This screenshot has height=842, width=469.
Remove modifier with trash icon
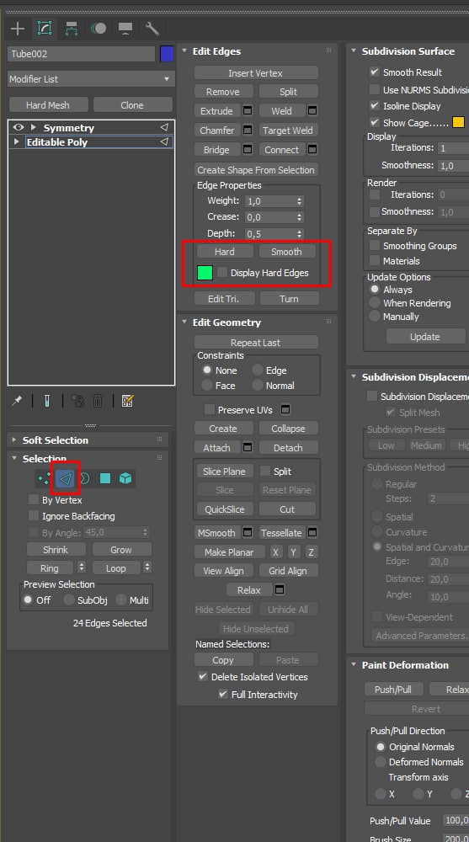(x=98, y=401)
